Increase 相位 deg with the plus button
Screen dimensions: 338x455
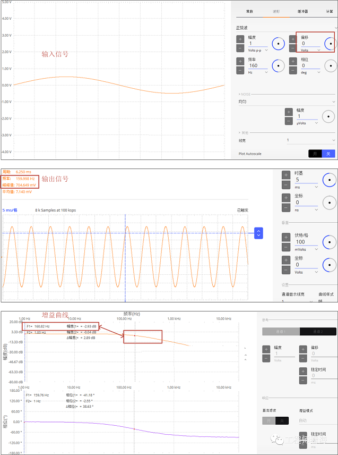(293, 62)
